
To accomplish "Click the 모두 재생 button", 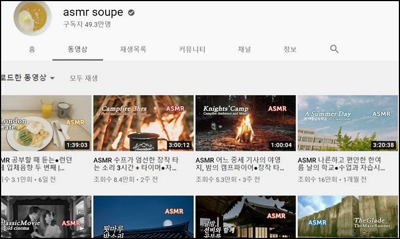I will [x=83, y=78].
